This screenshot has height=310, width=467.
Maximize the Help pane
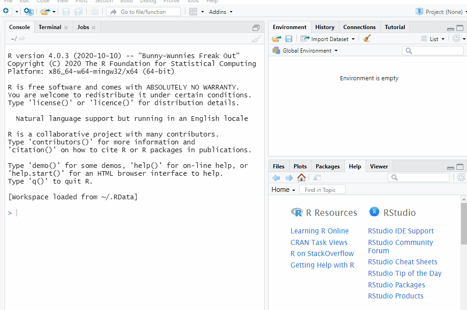(460, 167)
